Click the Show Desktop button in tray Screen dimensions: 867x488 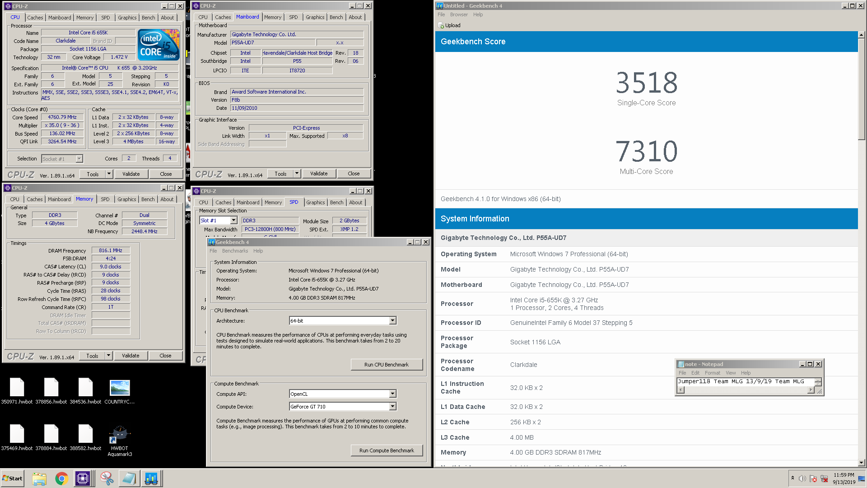point(862,479)
